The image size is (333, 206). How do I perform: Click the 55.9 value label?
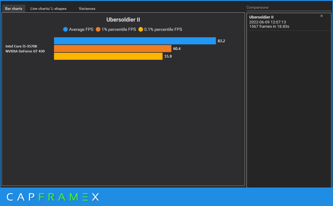168,56
